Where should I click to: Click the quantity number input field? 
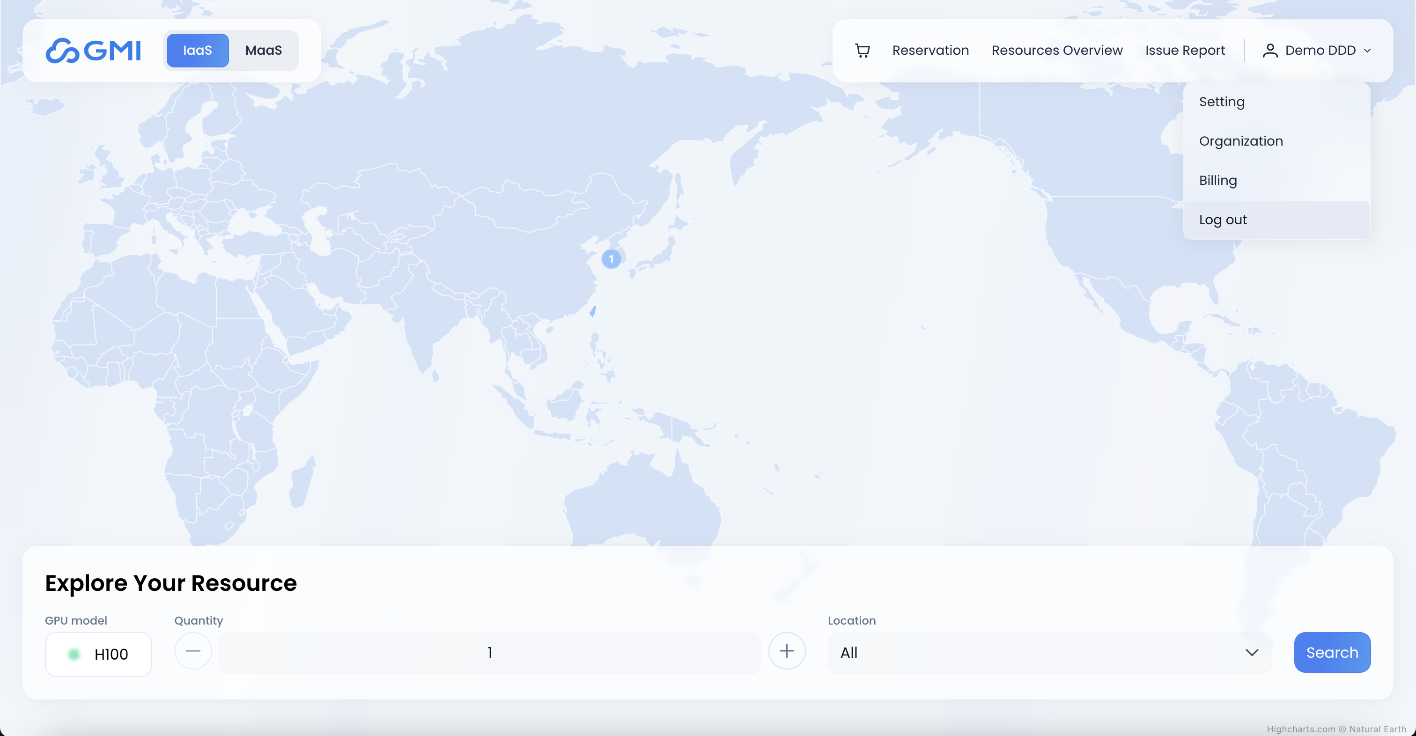pyautogui.click(x=489, y=653)
